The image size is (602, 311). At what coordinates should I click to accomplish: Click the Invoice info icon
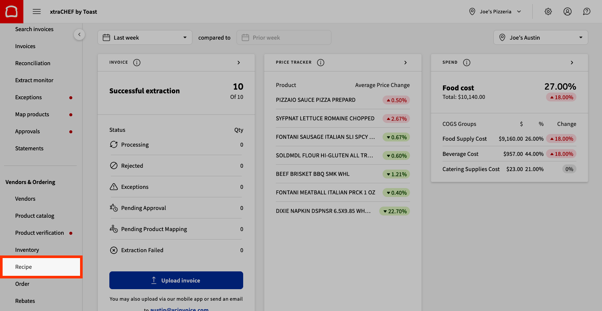pyautogui.click(x=137, y=63)
